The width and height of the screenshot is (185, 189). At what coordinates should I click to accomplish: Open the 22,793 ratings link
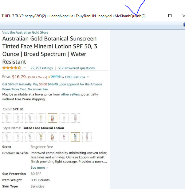[x=41, y=68]
